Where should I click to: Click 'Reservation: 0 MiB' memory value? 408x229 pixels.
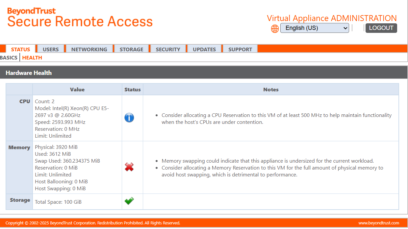tap(56, 168)
